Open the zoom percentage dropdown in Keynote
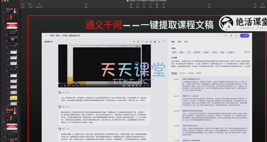This screenshot has height=142, width=267. tap(31, 4)
